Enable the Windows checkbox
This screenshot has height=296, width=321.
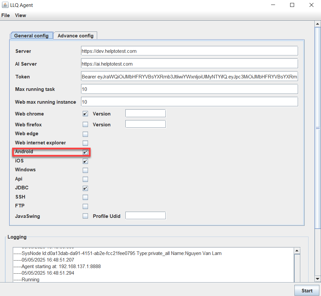(x=85, y=170)
